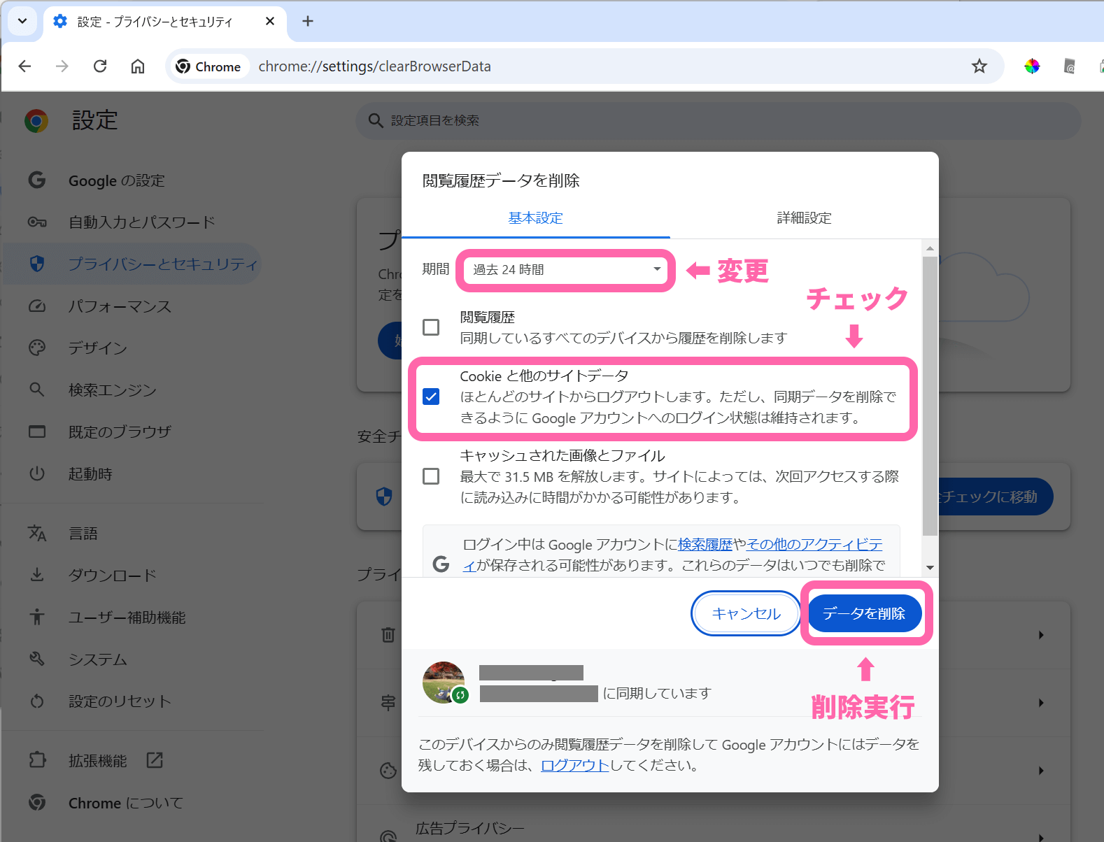The width and height of the screenshot is (1104, 842).
Task: Click the Chrome logo beside 設定 title
Action: [x=36, y=120]
